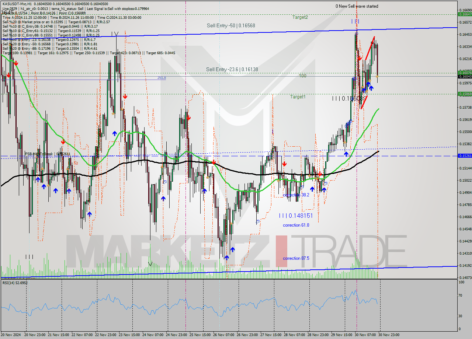Click the 0.15261 price tag on axis

465,156
